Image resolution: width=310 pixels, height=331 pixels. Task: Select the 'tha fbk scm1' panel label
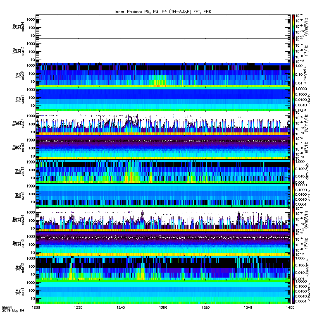[x=20, y=99]
